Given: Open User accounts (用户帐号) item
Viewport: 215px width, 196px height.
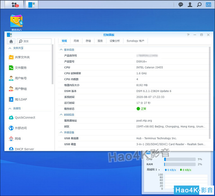Looking at the screenshot, I should coord(18,78).
